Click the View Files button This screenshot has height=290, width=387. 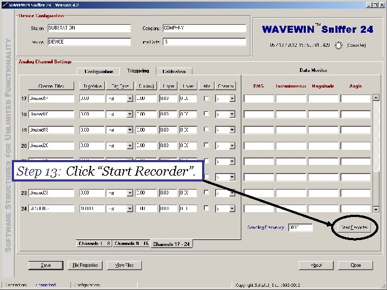pyautogui.click(x=124, y=265)
